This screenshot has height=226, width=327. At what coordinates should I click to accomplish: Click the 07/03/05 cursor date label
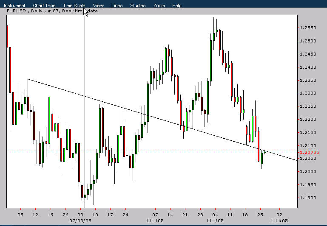point(80,220)
